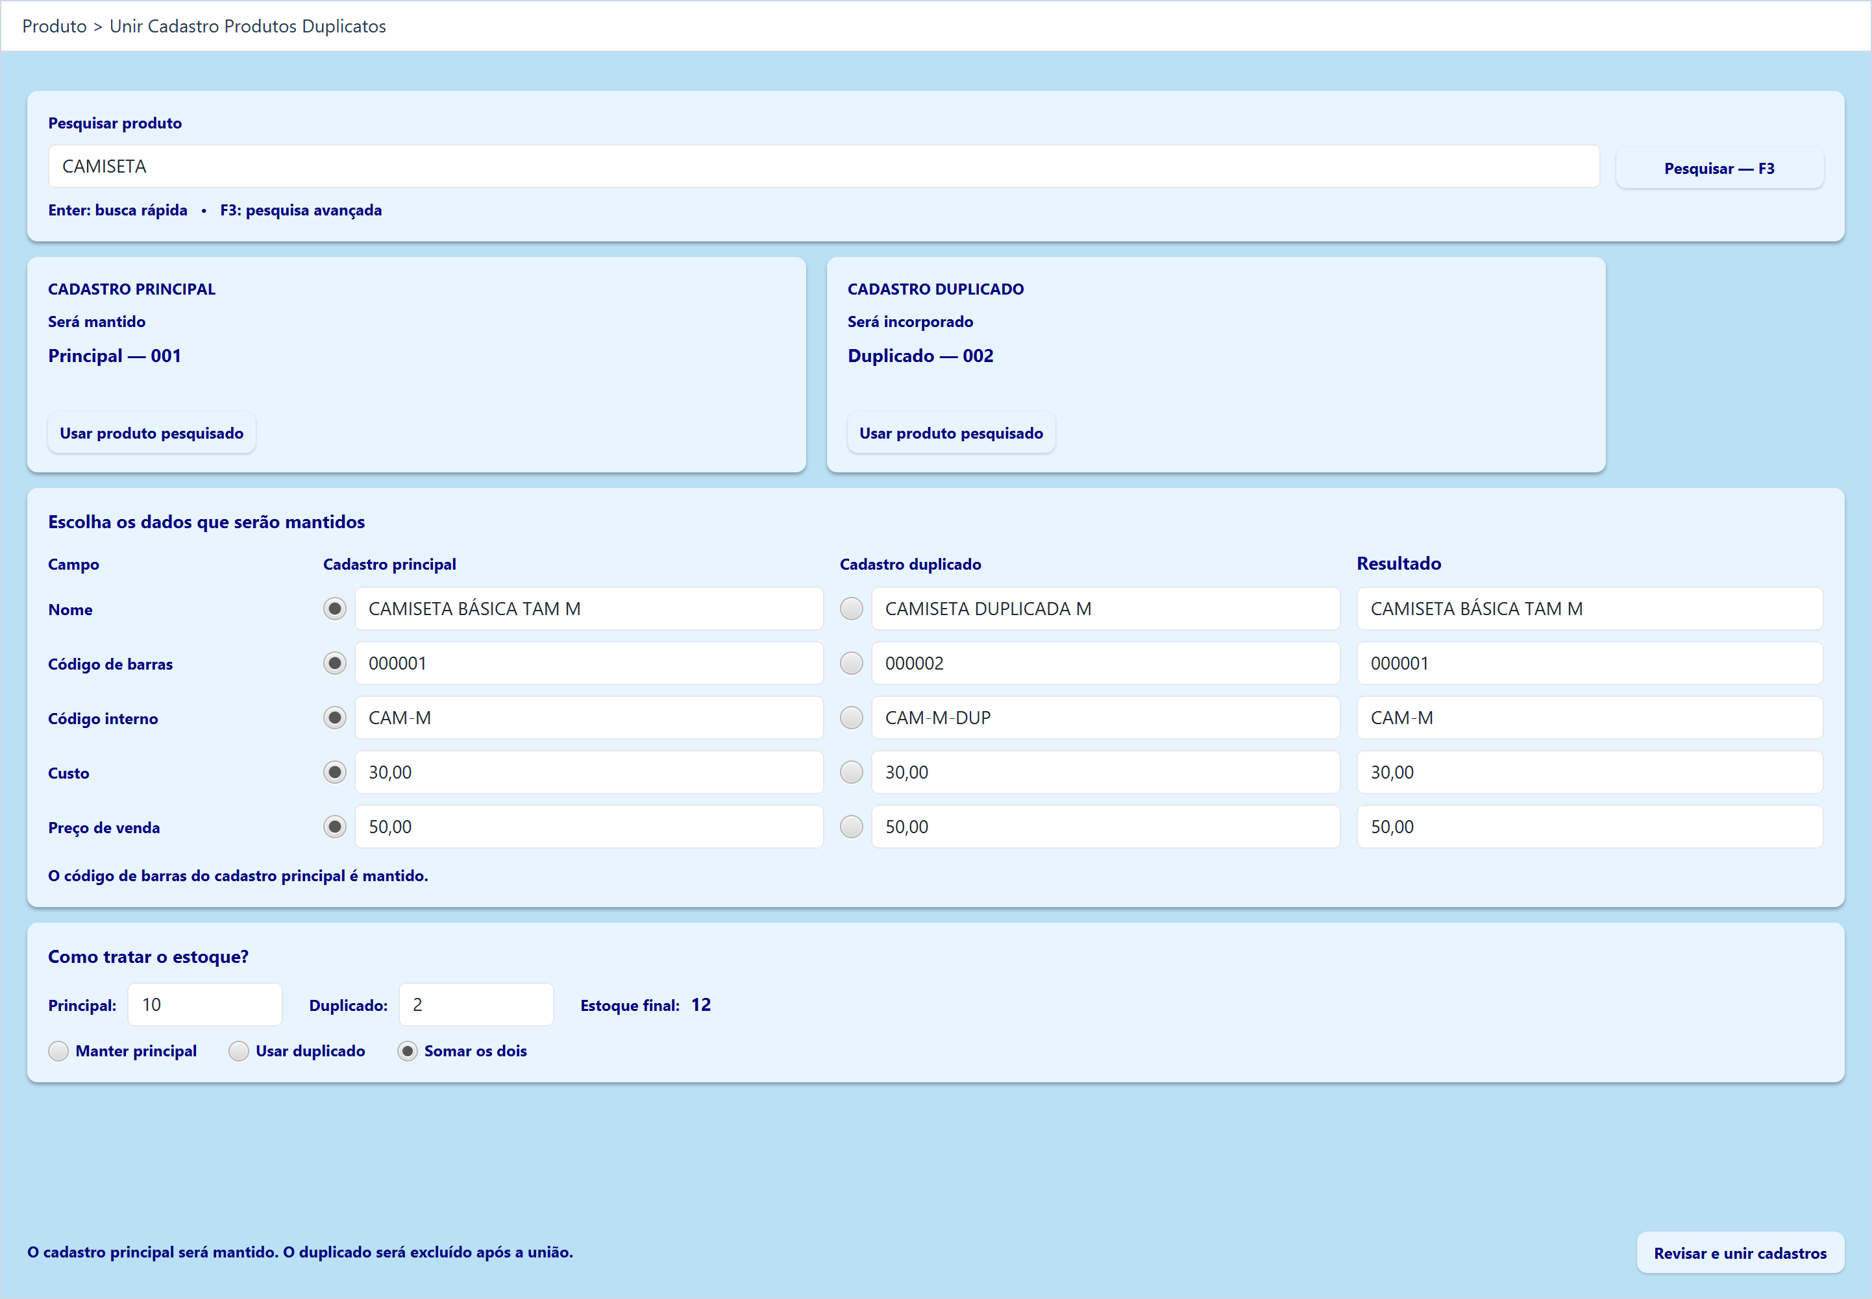This screenshot has height=1299, width=1872.
Task: Click the Principal stock quantity field
Action: [205, 1004]
